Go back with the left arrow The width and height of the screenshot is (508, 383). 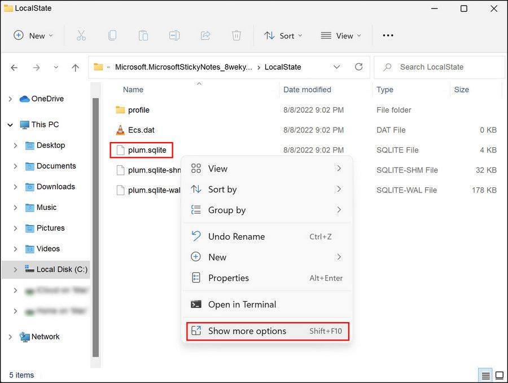(14, 67)
